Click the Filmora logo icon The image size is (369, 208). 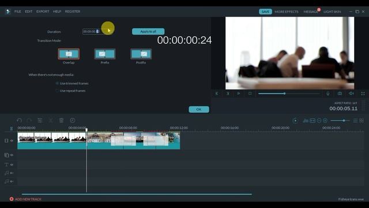click(7, 12)
